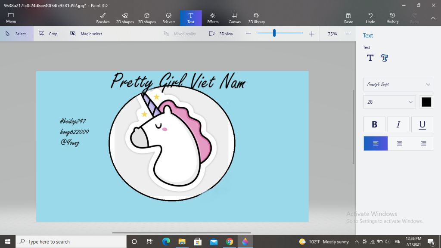Show hidden system tray icons
Image resolution: width=441 pixels, height=248 pixels.
tap(357, 242)
